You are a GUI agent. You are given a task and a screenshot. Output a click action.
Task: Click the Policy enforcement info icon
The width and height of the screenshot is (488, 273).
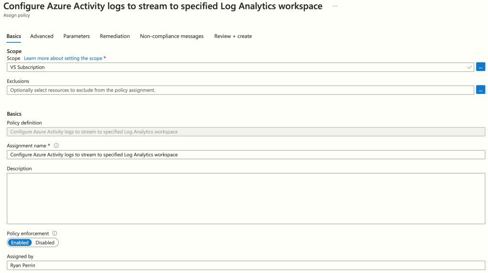[55, 233]
